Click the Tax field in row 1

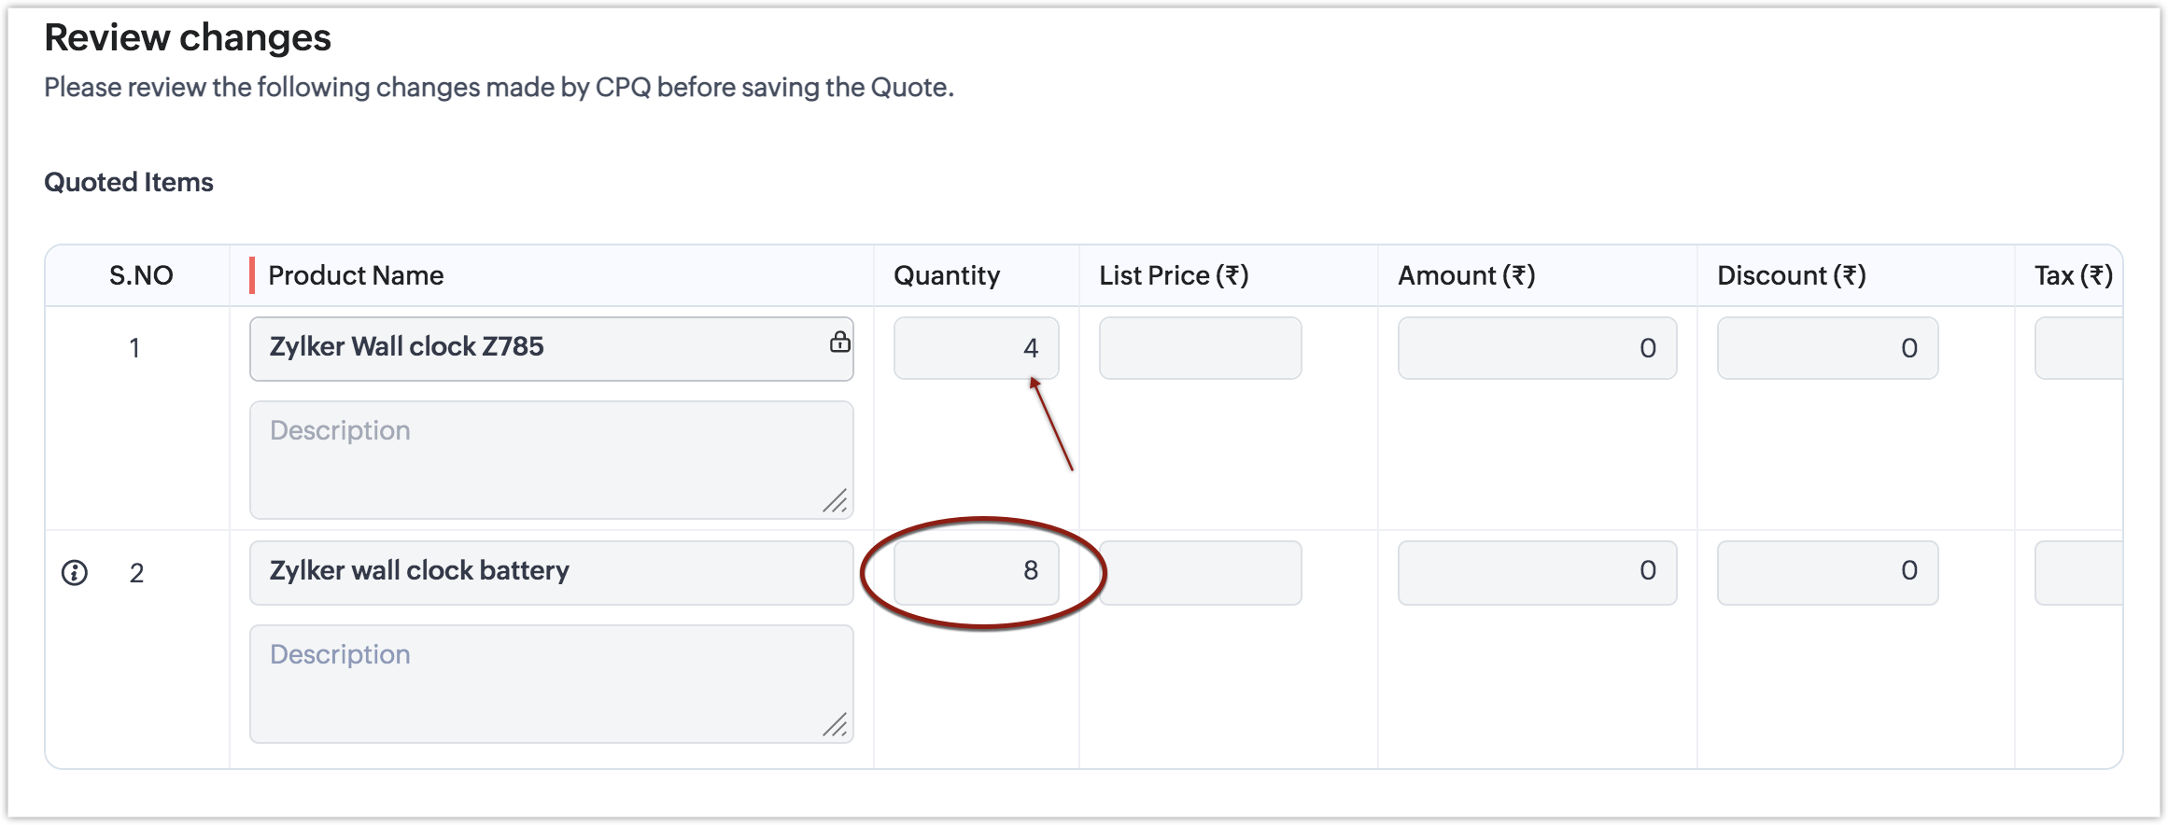click(x=2077, y=348)
